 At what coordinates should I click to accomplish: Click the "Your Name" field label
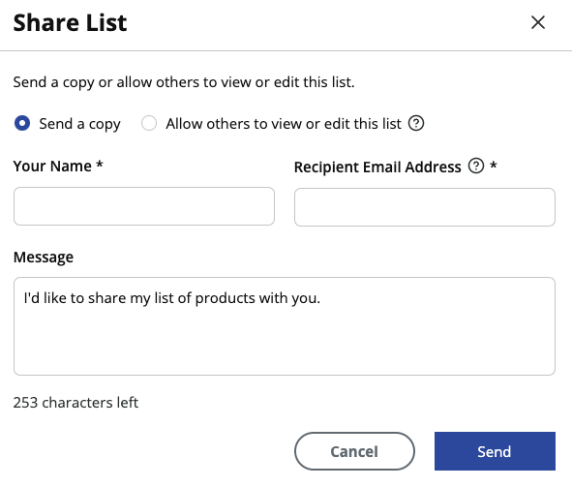(x=52, y=167)
